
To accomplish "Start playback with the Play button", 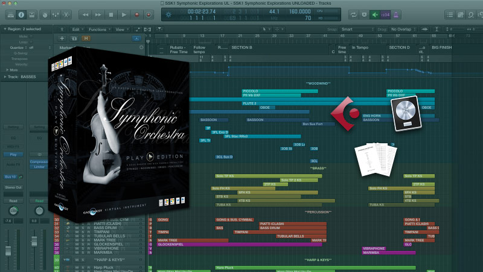I will coord(124,15).
